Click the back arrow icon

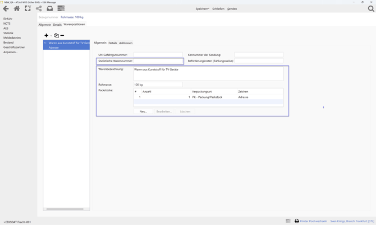(x=6, y=8)
